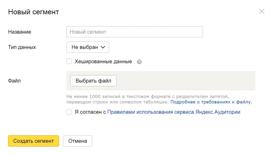Open Подробнее о требованиях к файлу link

(x=211, y=102)
